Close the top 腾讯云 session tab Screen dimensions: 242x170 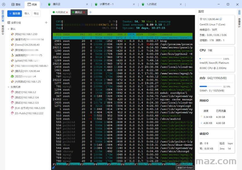click(87, 4)
